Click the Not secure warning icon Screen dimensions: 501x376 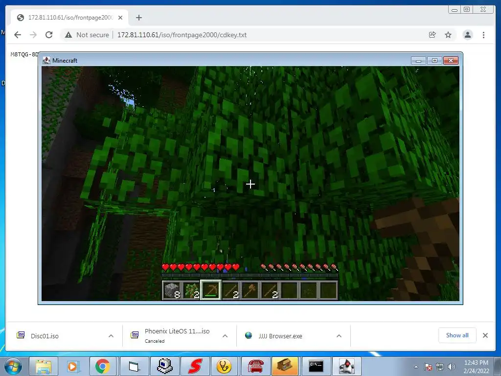point(68,35)
